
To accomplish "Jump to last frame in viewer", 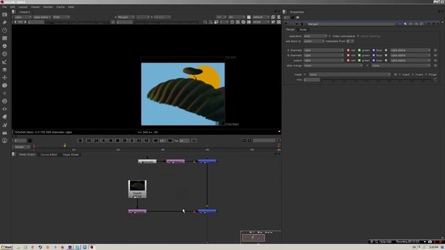I will pyautogui.click(x=147, y=140).
